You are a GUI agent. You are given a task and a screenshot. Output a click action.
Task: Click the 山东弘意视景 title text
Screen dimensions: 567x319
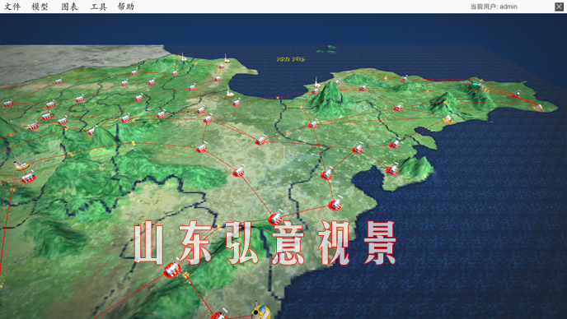[x=265, y=243]
